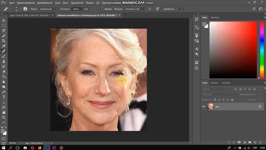Toggle visibility of the Фон layer
The width and height of the screenshot is (266, 150).
[204, 107]
